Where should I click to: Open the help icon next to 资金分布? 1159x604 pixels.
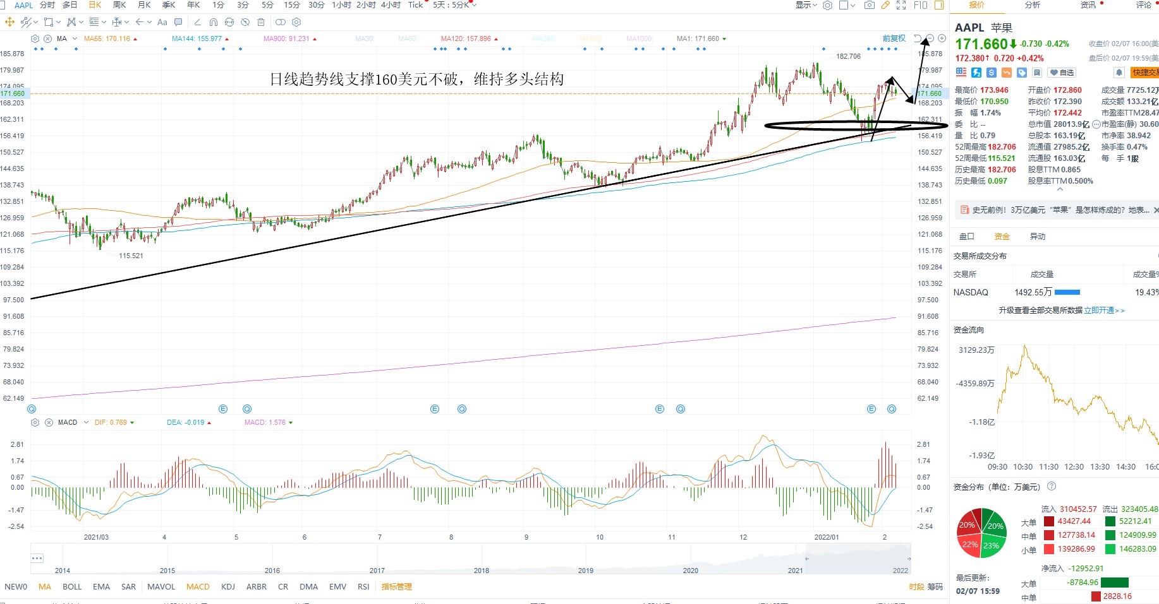point(1052,486)
